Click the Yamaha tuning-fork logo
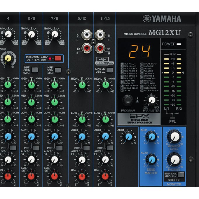 pyautogui.click(x=147, y=19)
